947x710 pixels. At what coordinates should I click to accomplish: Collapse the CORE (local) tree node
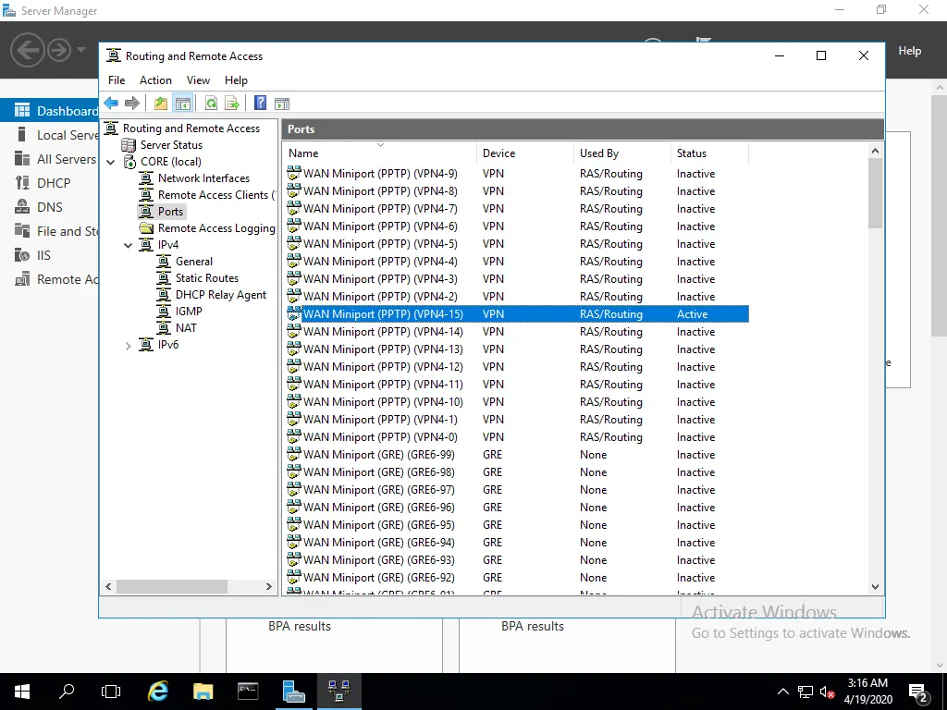click(x=111, y=162)
